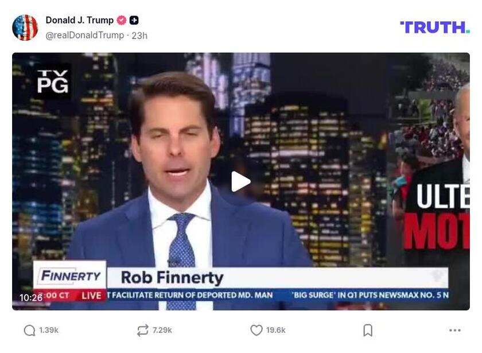Viewport: 482px width, 353px height.
Task: Click the 10:26 video duration label
Action: [31, 298]
